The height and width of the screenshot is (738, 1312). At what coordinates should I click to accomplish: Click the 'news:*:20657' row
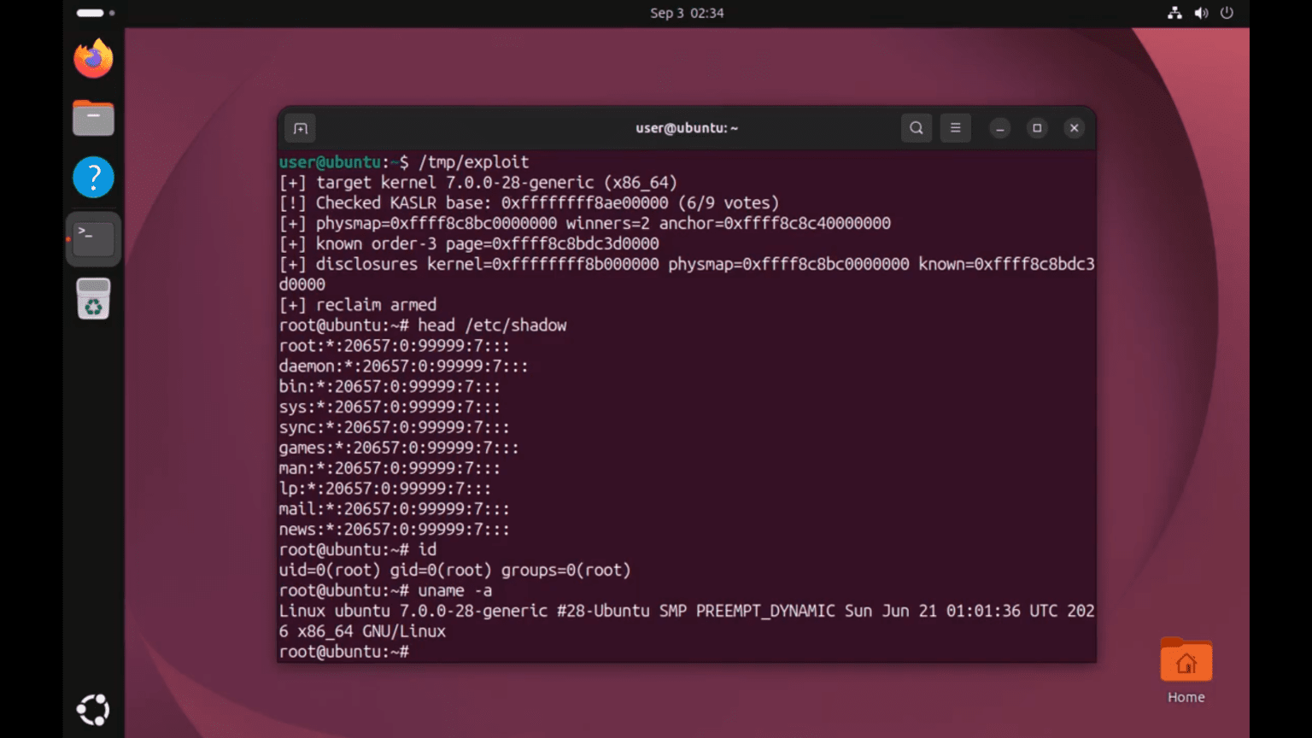pyautogui.click(x=395, y=530)
